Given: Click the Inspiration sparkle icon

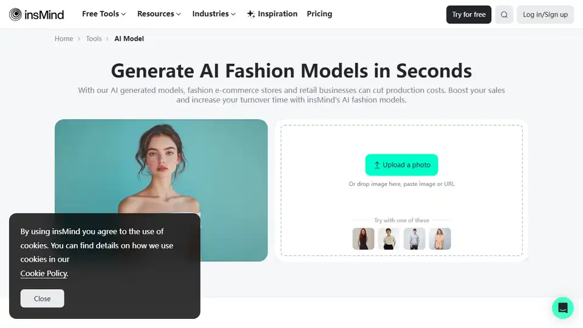Looking at the screenshot, I should (251, 14).
